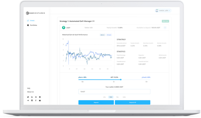Click the Telegram icon in sidebar

[x=28, y=100]
